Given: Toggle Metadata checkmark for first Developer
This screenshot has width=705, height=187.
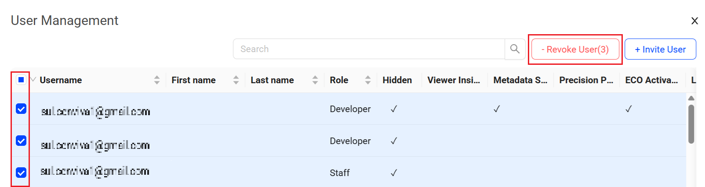Looking at the screenshot, I should coord(497,109).
